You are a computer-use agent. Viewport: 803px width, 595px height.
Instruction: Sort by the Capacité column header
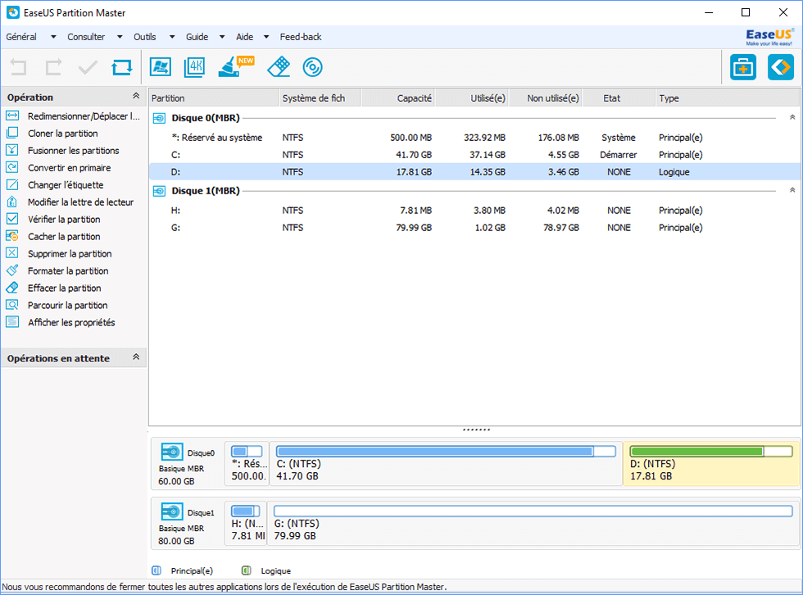tap(398, 98)
